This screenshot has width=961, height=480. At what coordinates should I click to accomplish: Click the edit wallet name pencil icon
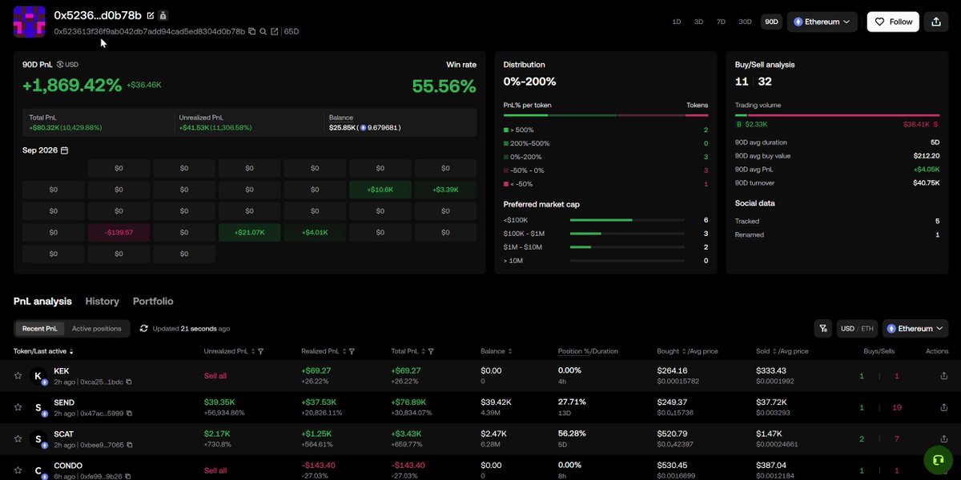pyautogui.click(x=151, y=15)
